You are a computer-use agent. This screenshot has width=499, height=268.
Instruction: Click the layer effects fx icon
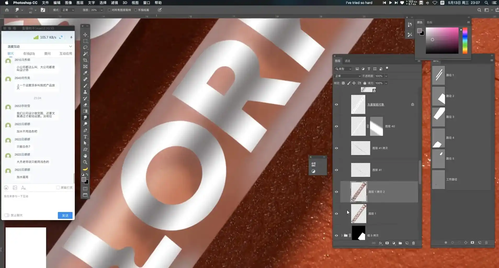tap(381, 243)
